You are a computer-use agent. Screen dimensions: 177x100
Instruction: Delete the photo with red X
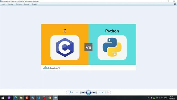coord(108,92)
